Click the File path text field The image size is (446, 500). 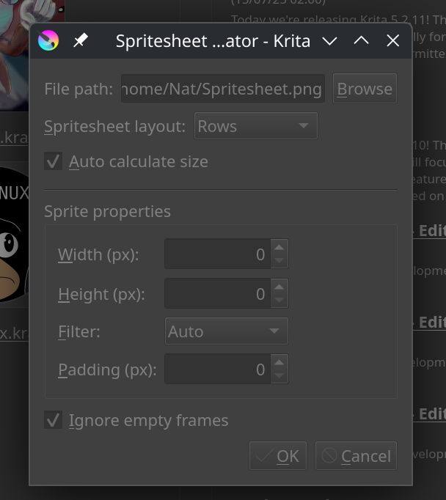[x=223, y=88]
